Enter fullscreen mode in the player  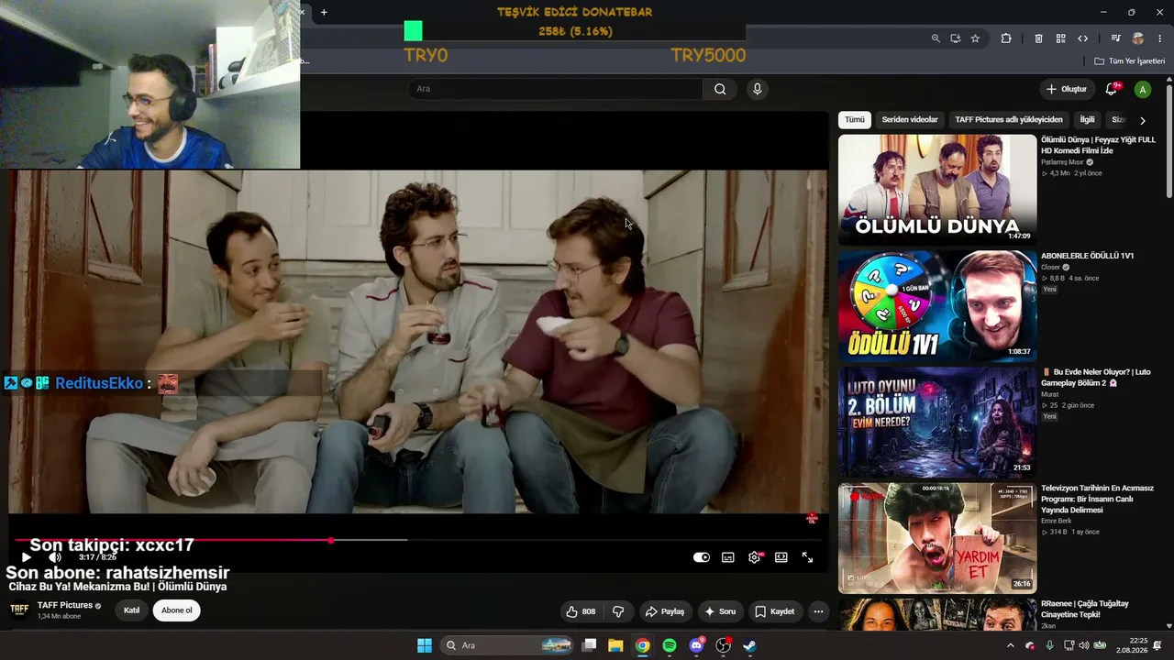808,557
